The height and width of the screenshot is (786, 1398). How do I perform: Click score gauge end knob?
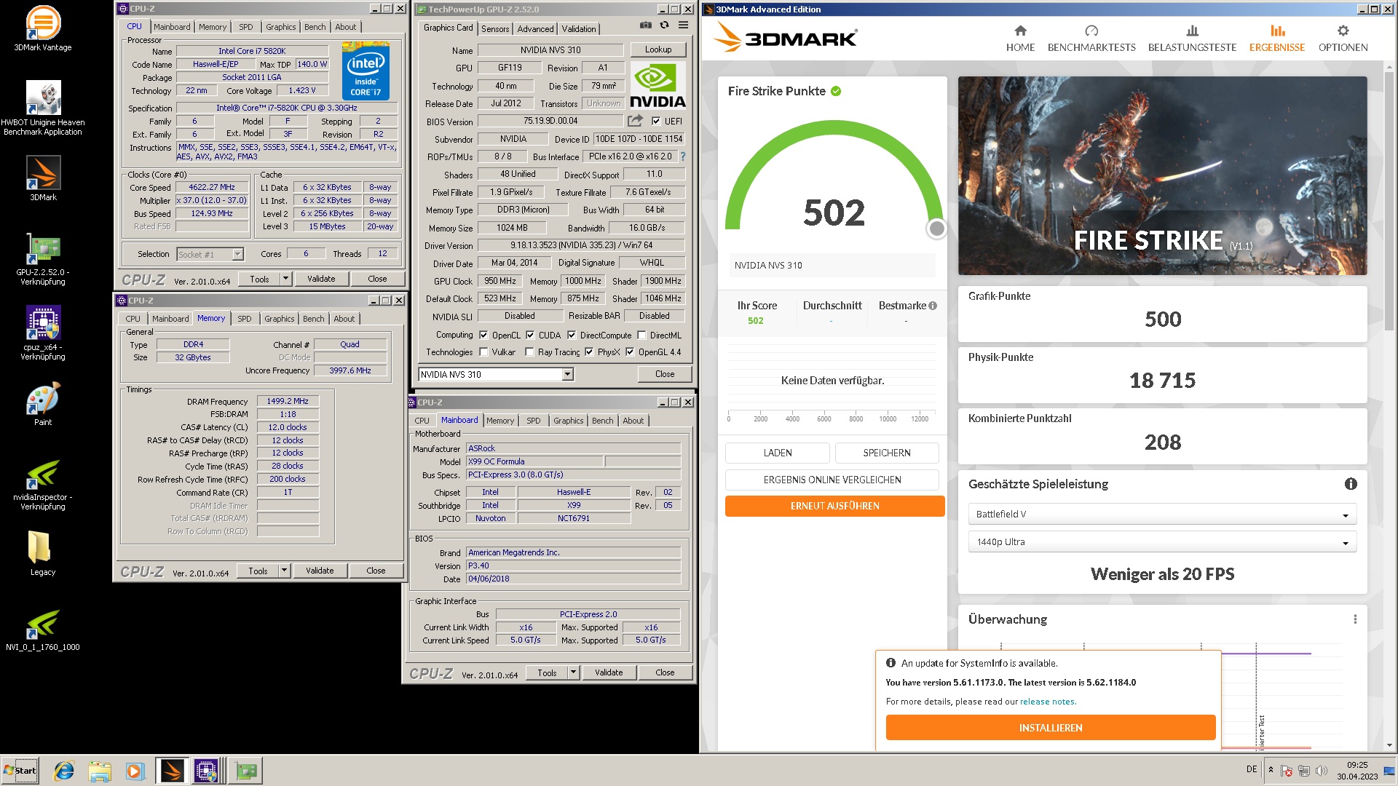point(936,229)
